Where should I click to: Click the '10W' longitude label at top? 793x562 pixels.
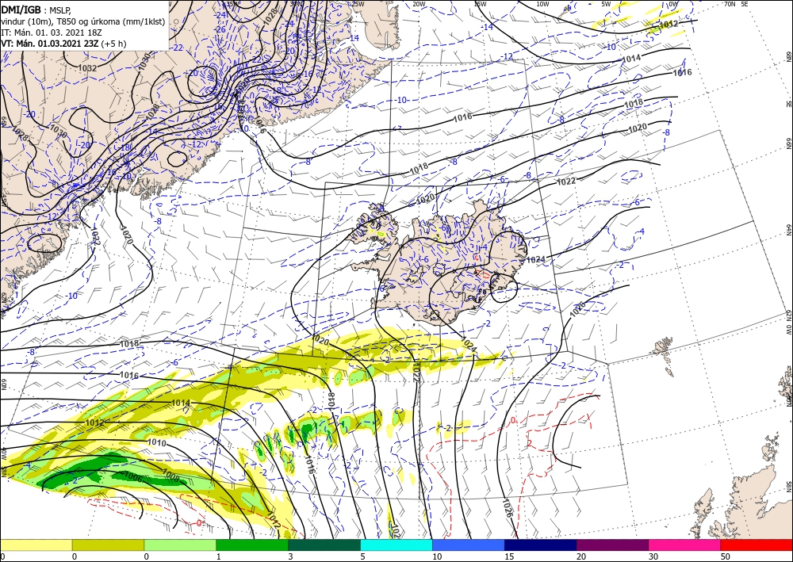click(542, 4)
